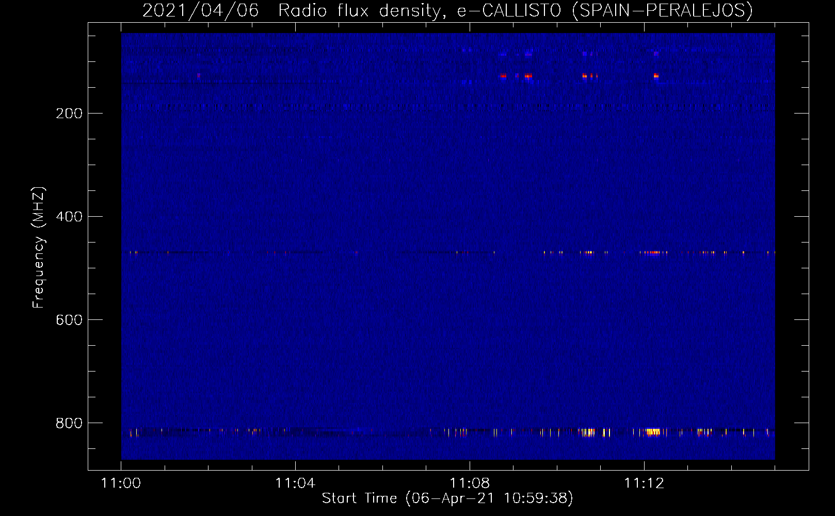Click the 800 frequency tick label
This screenshot has width=835, height=516.
(69, 423)
